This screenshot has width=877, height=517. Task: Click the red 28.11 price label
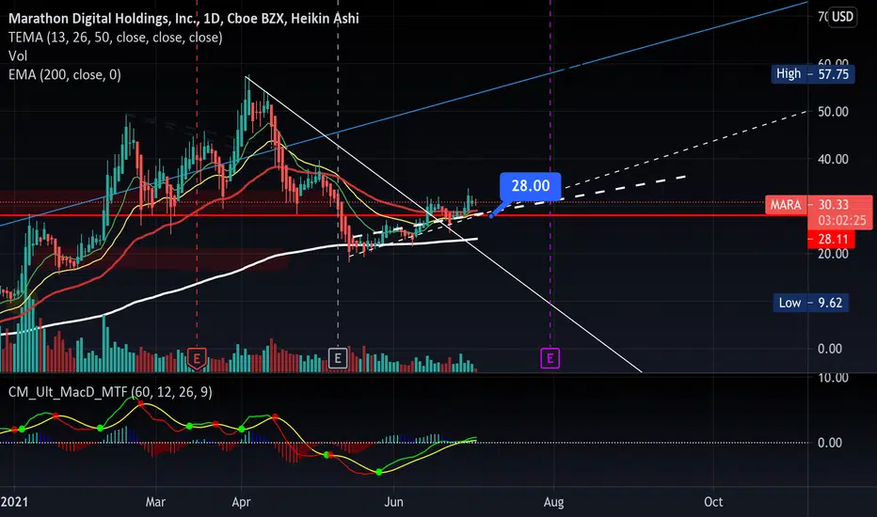click(831, 239)
